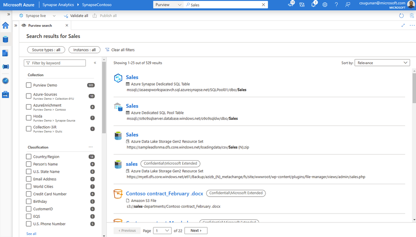This screenshot has width=416, height=237.
Task: Open the Purview search scope dropdown
Action: [x=168, y=5]
